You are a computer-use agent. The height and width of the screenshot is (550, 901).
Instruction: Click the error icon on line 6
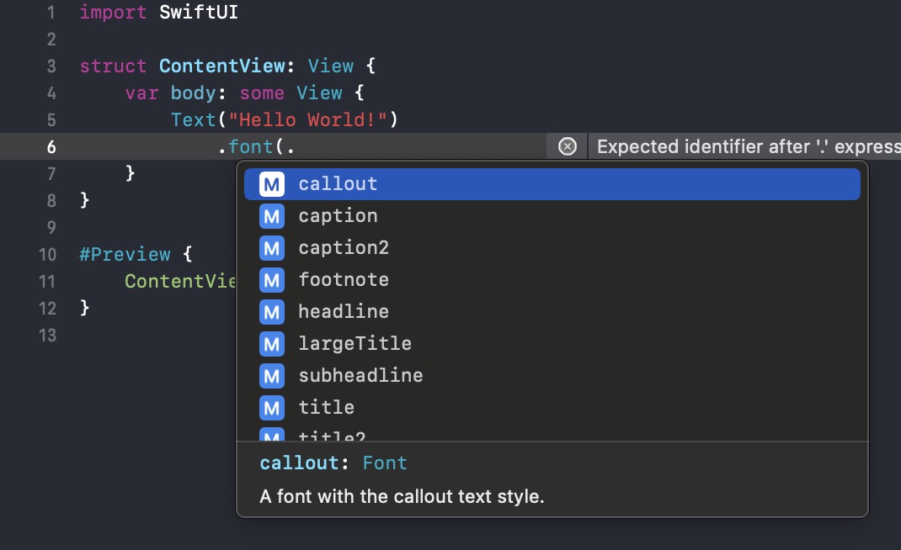point(568,146)
